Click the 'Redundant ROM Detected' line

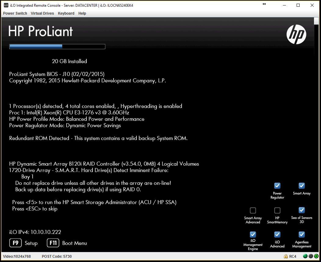point(98,138)
